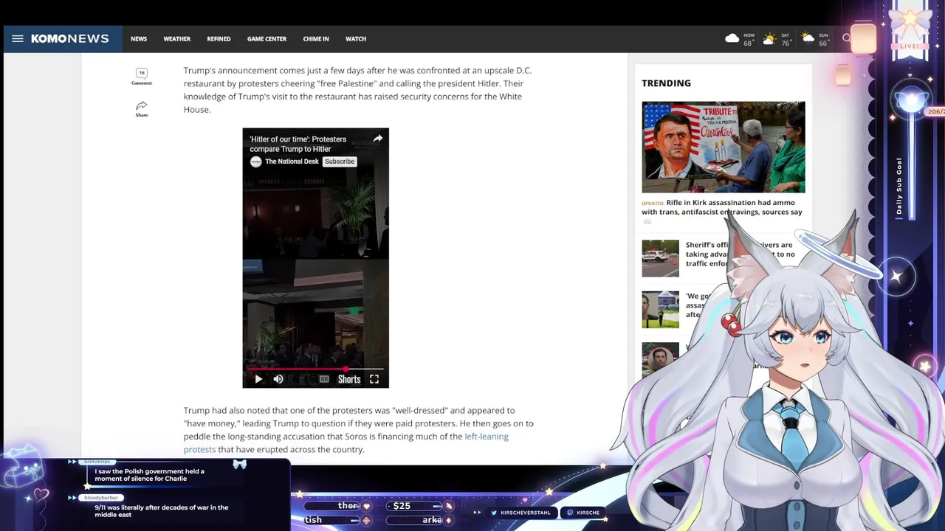945x531 pixels.
Task: Click the Saturday forecast weather icon
Action: pyautogui.click(x=769, y=38)
